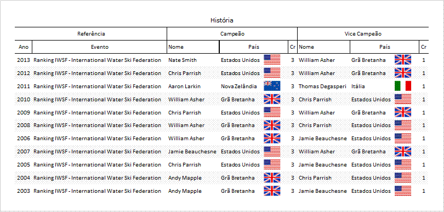Screen dimensions: 444x212
Task: Select the 2008 event cell Ranking IWSF
Action: click(97, 125)
